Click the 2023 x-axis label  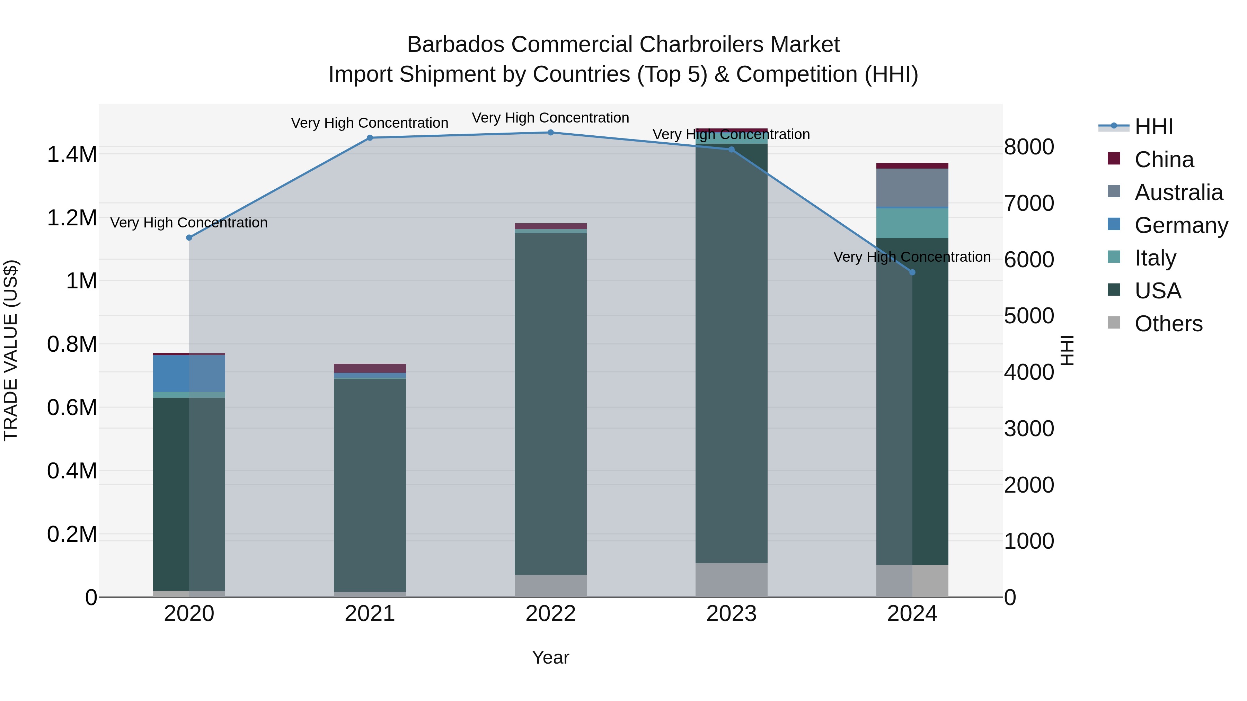[732, 614]
